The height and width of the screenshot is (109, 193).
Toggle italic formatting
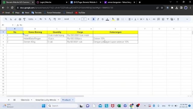(x=98, y=19)
